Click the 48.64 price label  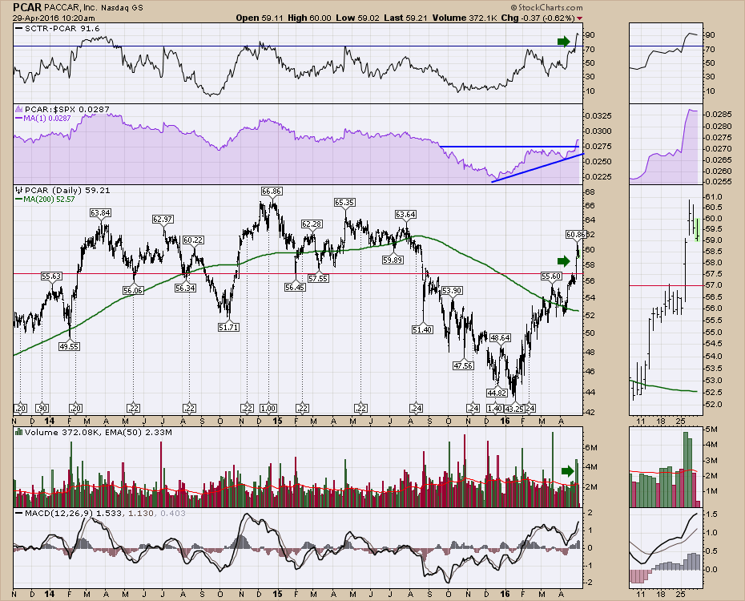coord(501,338)
